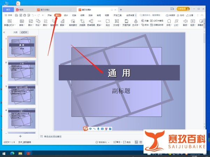Open the File (文件) menu

coord(8,15)
